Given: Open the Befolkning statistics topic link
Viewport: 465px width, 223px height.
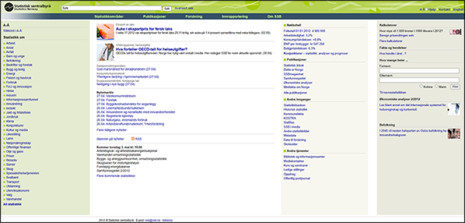Looking at the screenshot, I should (11, 61).
